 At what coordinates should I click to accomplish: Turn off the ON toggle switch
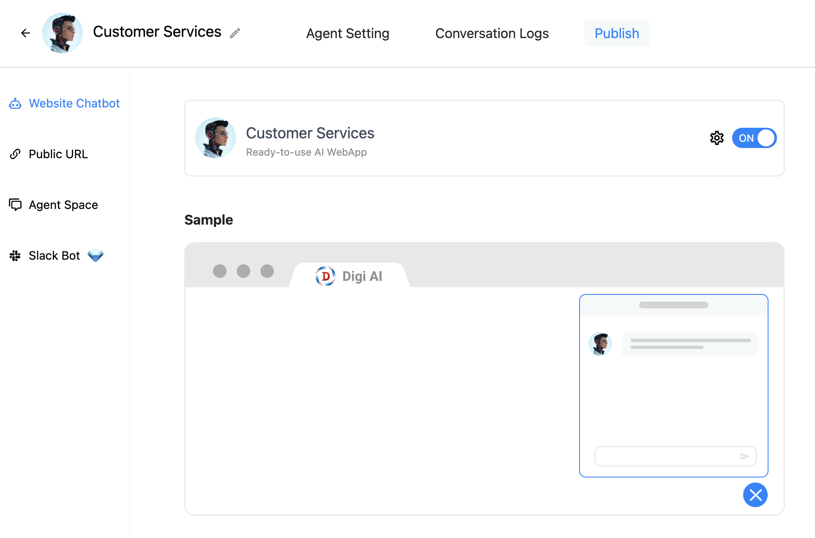coord(754,138)
